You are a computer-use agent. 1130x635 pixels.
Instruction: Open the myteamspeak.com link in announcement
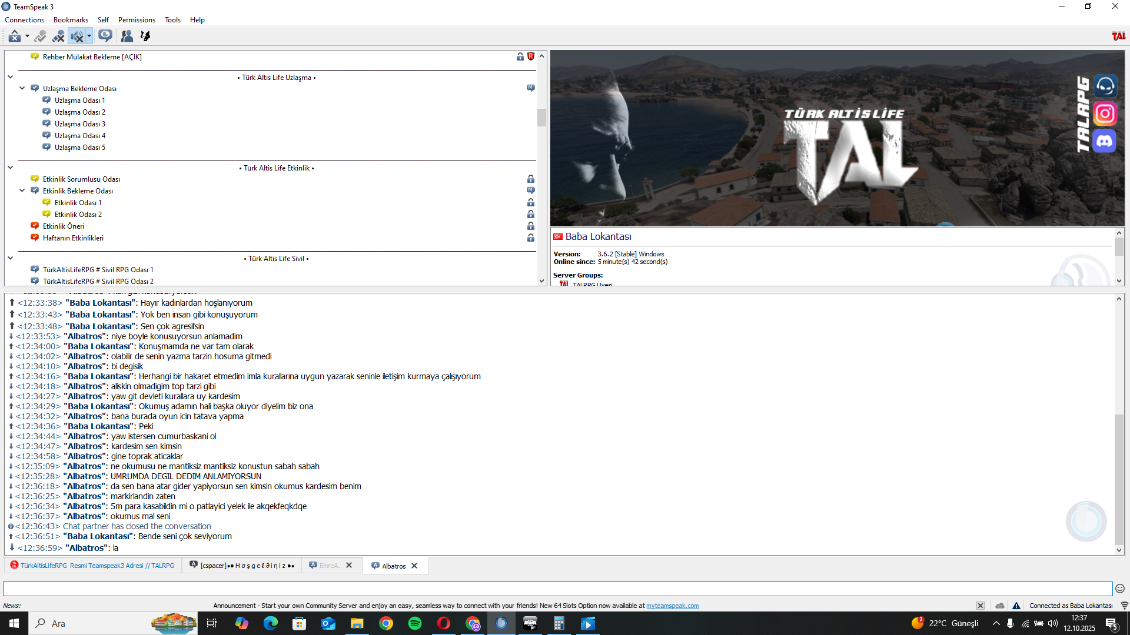[x=673, y=606]
